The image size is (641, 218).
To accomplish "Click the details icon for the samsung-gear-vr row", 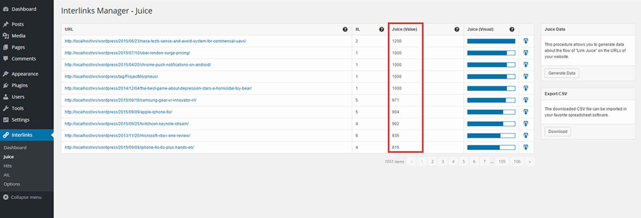I will pyautogui.click(x=526, y=100).
